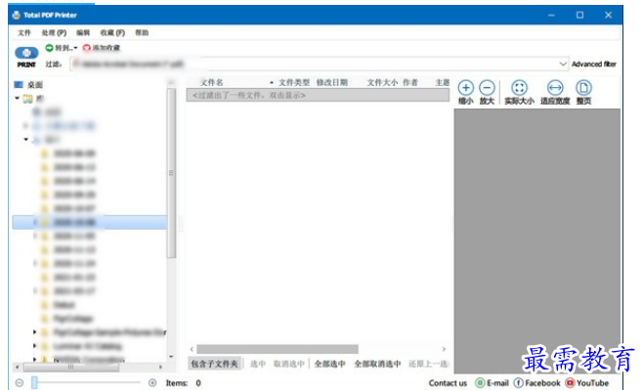Screen dimensions: 643x390
Task: Click the 选中 button
Action: click(258, 364)
